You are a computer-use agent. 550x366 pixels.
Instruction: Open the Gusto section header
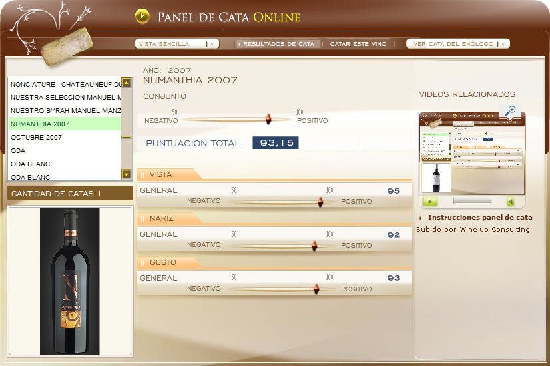tap(170, 262)
